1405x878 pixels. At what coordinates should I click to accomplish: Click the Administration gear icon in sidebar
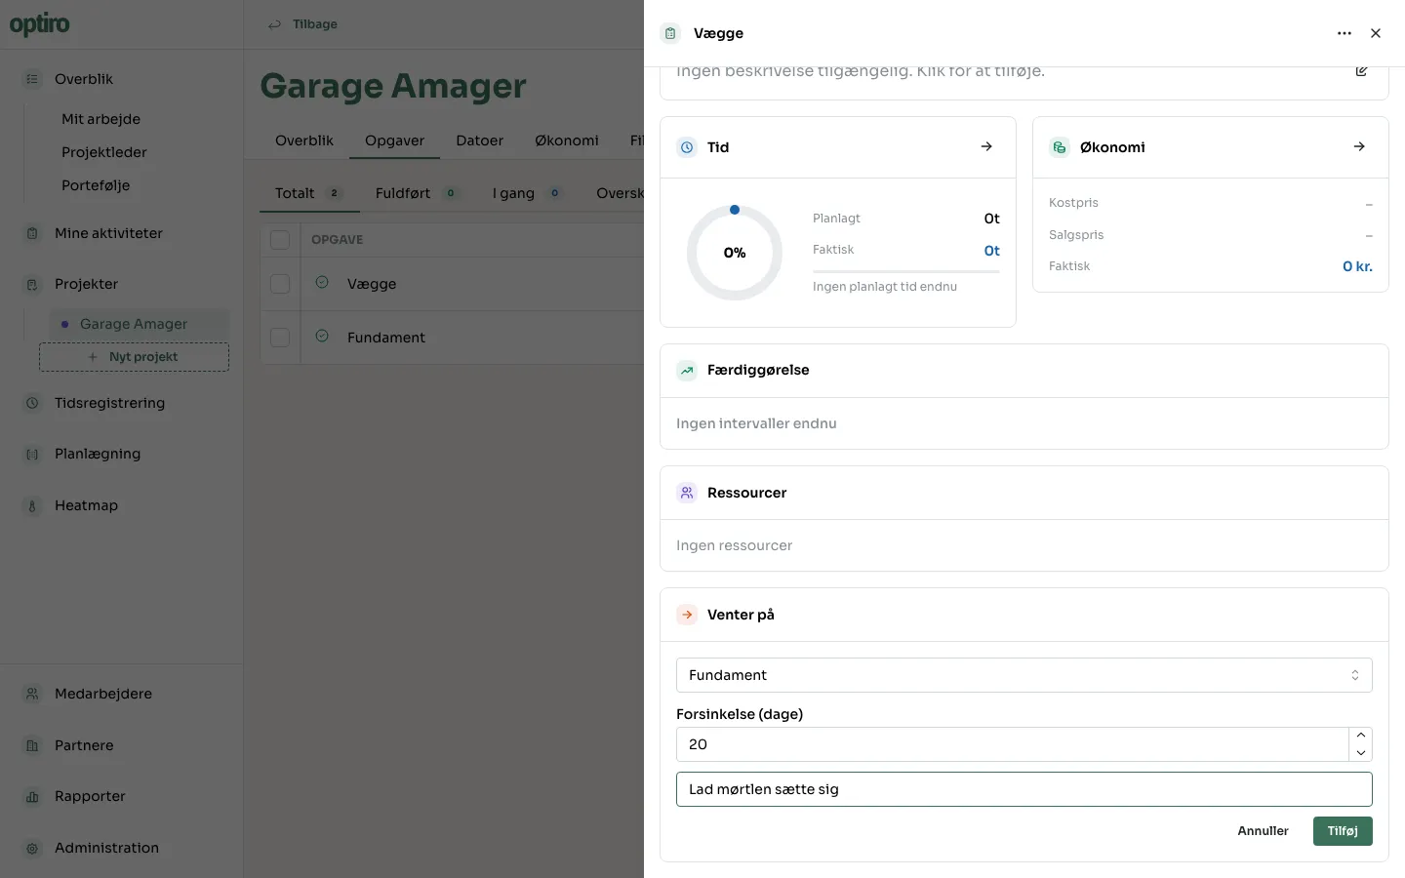click(32, 848)
